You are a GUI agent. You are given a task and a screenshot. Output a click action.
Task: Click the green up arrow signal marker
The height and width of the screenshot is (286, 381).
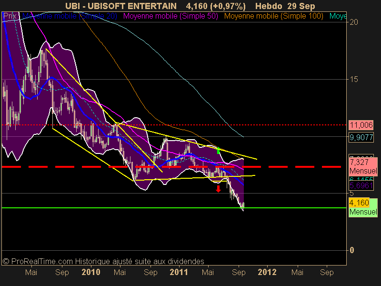(218, 150)
